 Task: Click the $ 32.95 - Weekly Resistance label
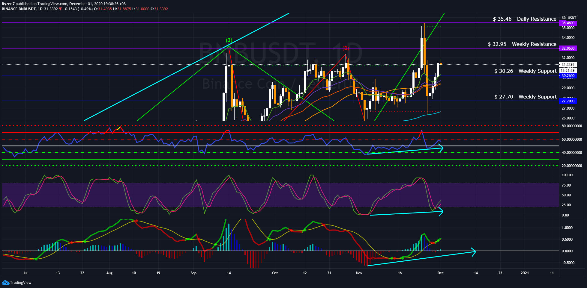coord(522,44)
